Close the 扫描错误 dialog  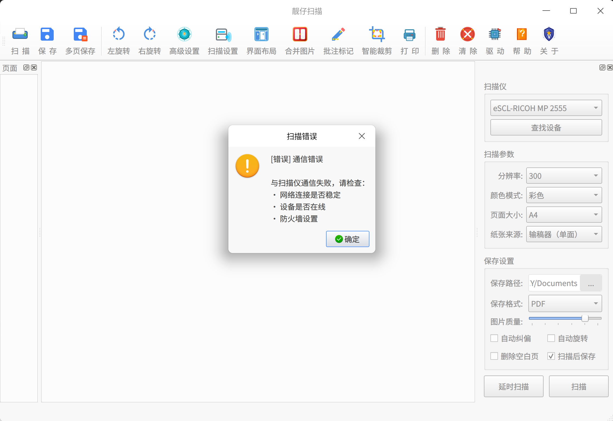[x=362, y=136]
